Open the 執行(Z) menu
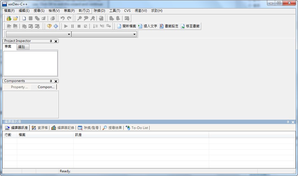This screenshot has height=176, width=298. 84,11
